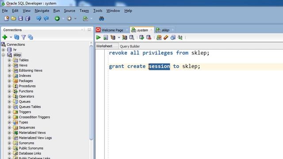283x159 pixels.
Task: Open dropdown next to the new connection plus
Action: [11, 37]
